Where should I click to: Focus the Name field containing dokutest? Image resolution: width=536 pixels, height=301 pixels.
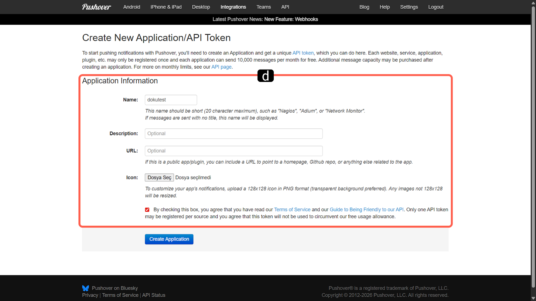click(171, 100)
